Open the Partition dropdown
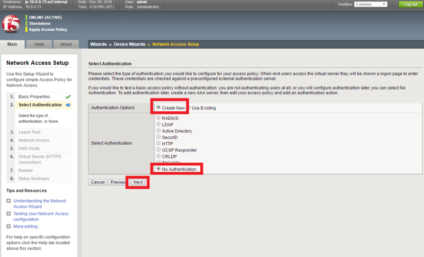This screenshot has height=257, width=424. point(370,4)
